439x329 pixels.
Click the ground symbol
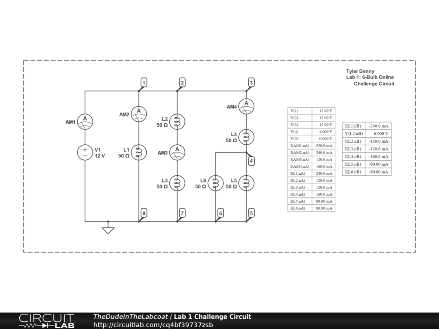[108, 230]
